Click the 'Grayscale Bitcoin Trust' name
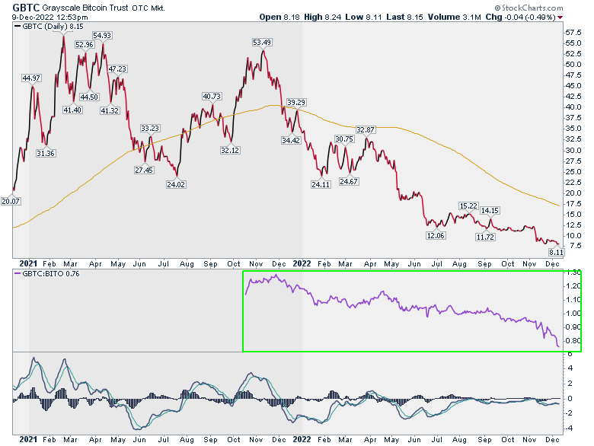The width and height of the screenshot is (594, 446). pos(85,8)
